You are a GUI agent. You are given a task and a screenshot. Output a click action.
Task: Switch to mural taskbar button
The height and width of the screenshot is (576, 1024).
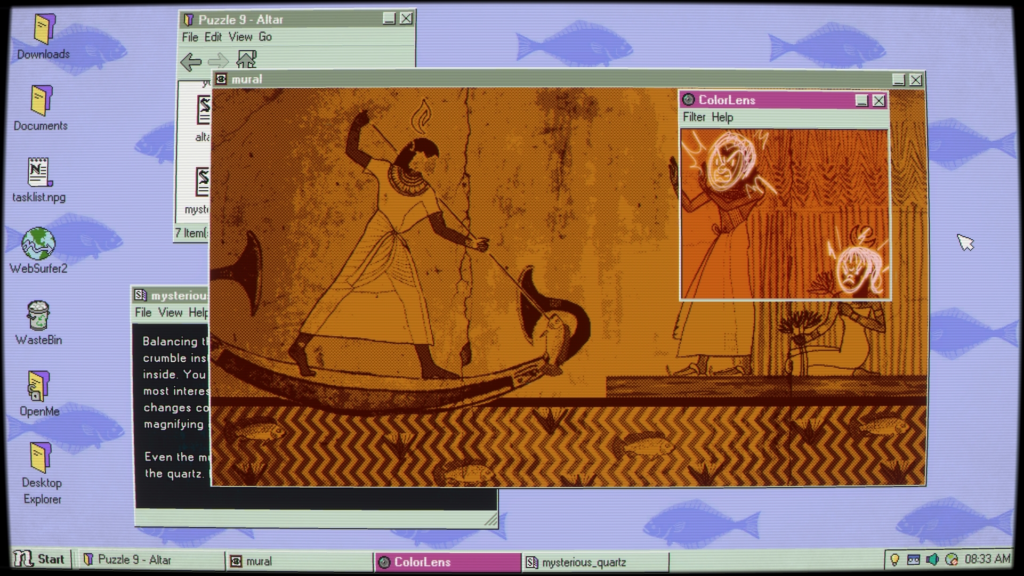click(299, 561)
